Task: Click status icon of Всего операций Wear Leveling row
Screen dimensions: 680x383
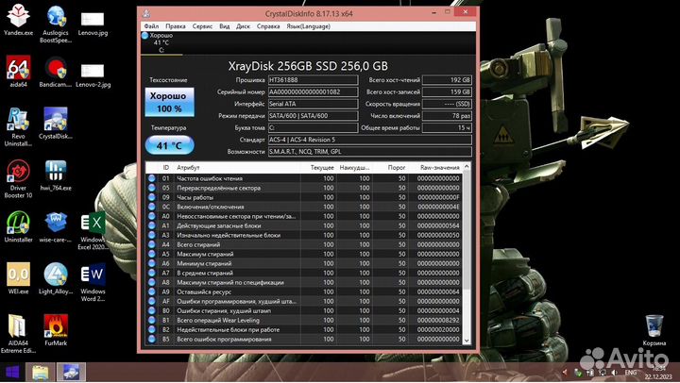Action: click(152, 320)
